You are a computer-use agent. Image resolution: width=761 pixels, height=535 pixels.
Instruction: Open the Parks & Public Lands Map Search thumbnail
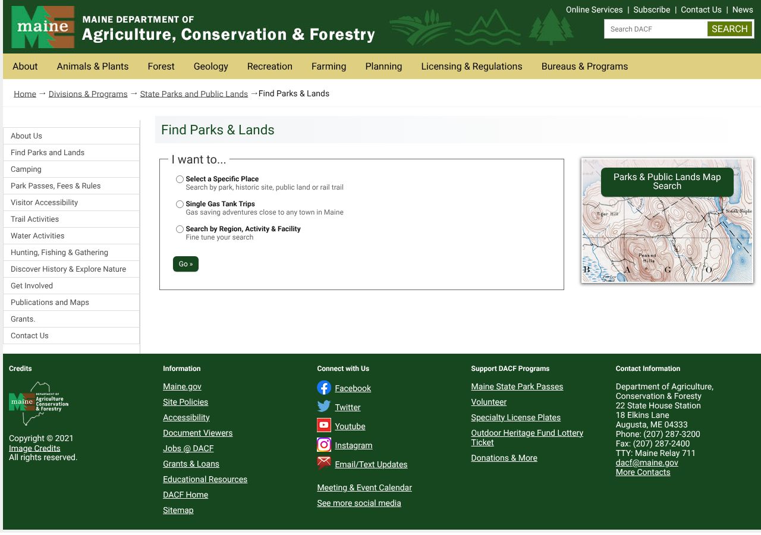[x=667, y=221]
